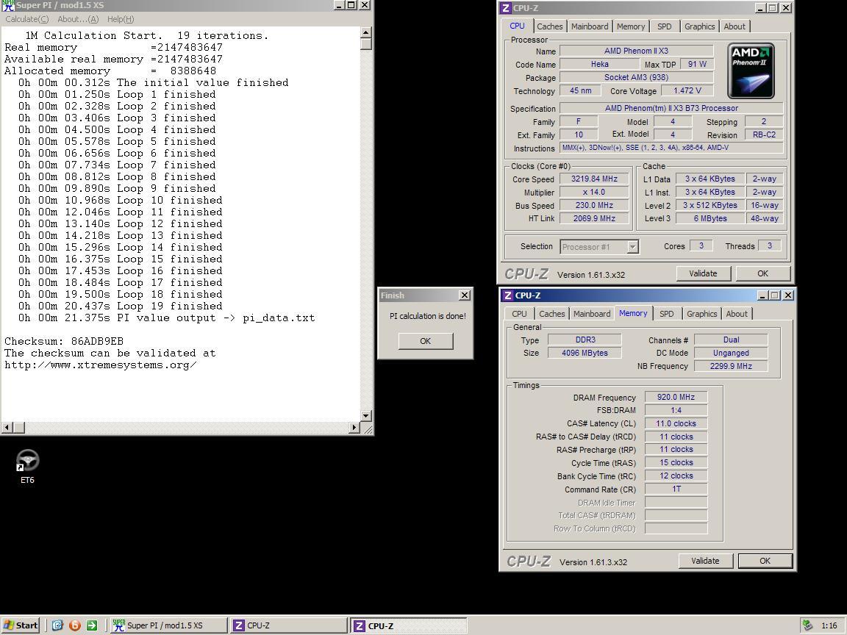Open the ET6 desktop shortcut icon

point(27,461)
